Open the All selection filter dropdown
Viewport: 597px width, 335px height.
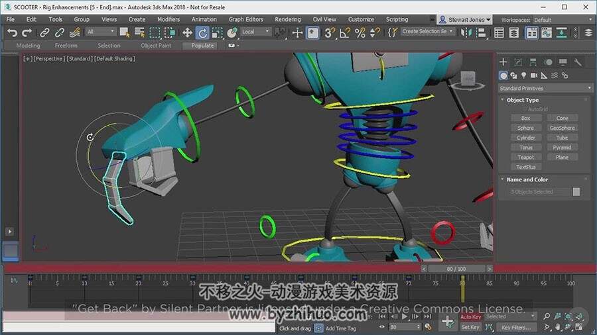(x=101, y=32)
